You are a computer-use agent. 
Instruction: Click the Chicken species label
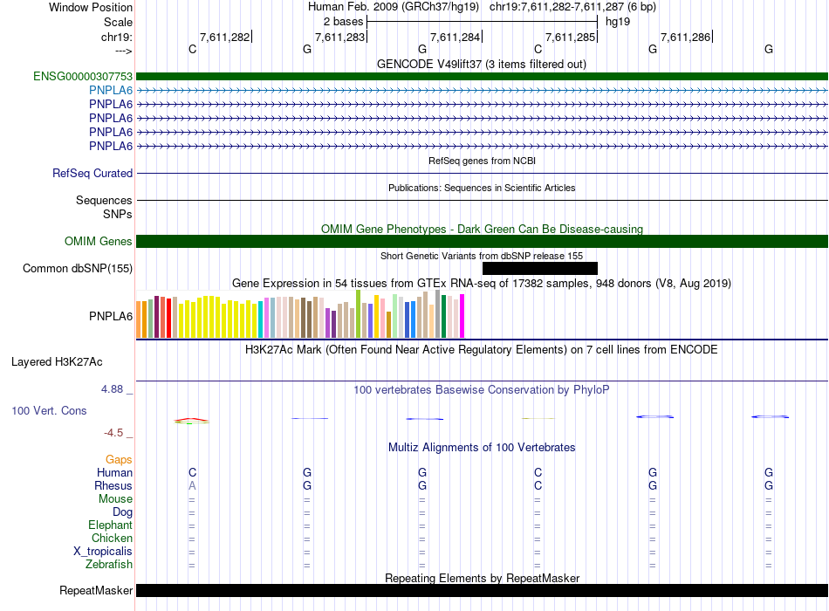[x=112, y=538]
